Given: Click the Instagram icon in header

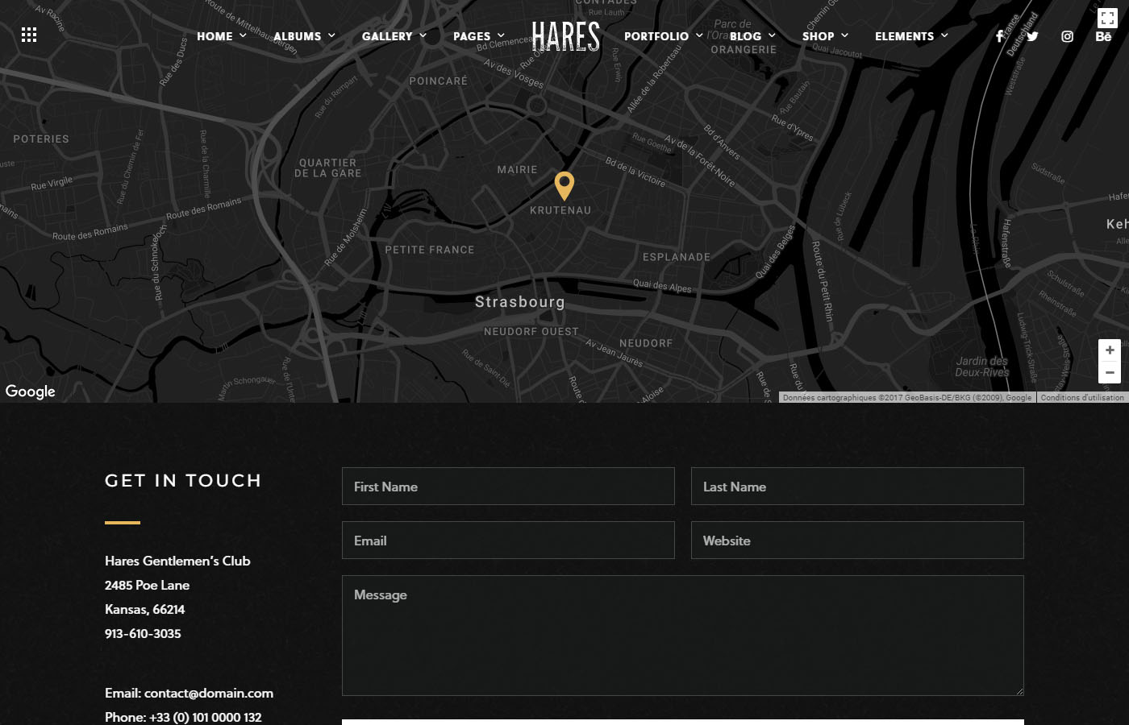Looking at the screenshot, I should coord(1067,36).
